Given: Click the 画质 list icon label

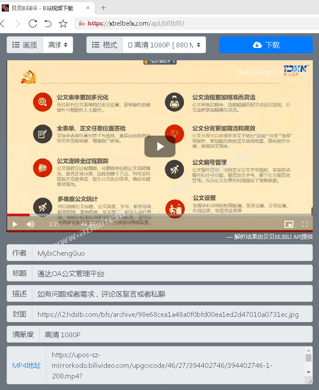Looking at the screenshot, I should click(25, 45).
